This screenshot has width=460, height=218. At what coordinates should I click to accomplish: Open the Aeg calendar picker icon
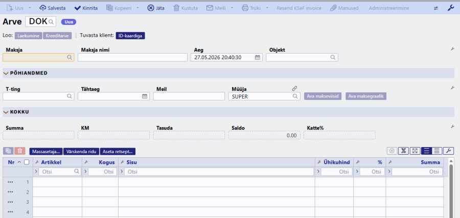[257, 57]
